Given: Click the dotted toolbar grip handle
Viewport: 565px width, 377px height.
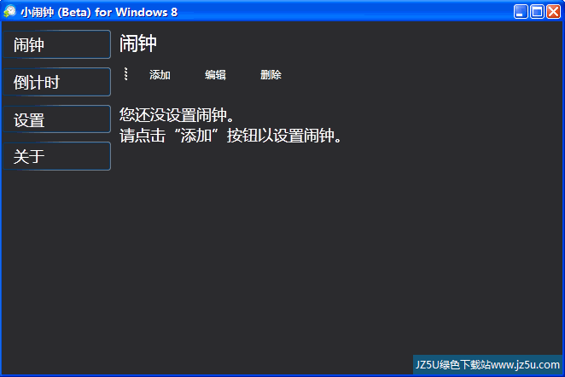Looking at the screenshot, I should (x=125, y=74).
